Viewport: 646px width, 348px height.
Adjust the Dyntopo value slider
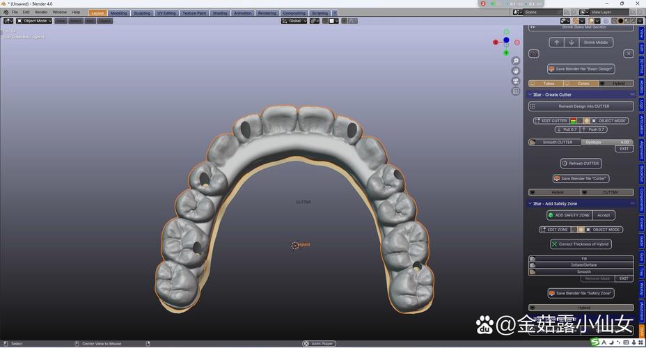(608, 142)
